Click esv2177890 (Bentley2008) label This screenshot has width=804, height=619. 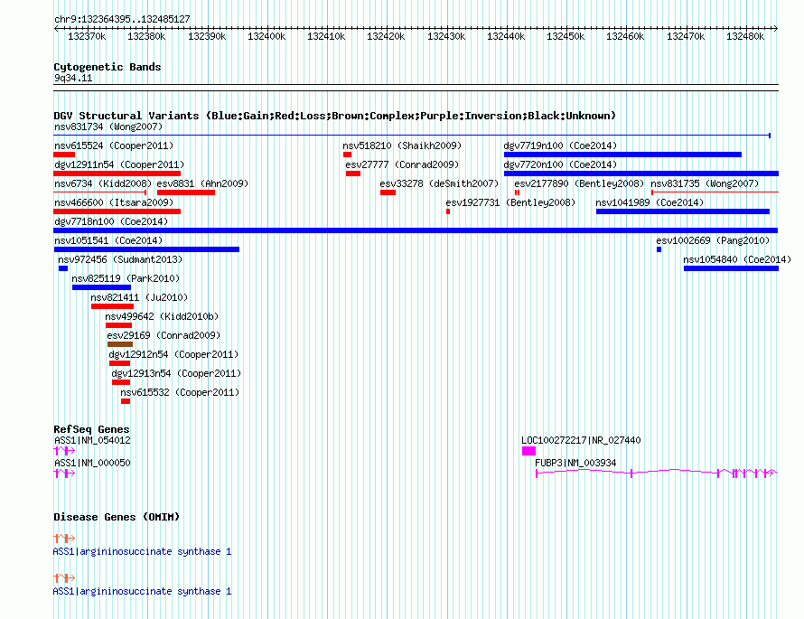(x=579, y=183)
